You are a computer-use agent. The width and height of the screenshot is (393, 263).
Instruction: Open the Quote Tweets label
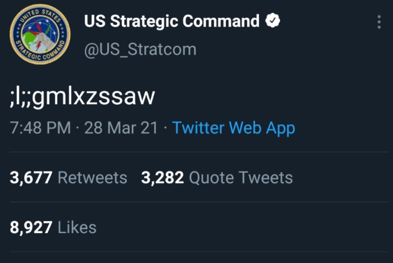tap(241, 177)
